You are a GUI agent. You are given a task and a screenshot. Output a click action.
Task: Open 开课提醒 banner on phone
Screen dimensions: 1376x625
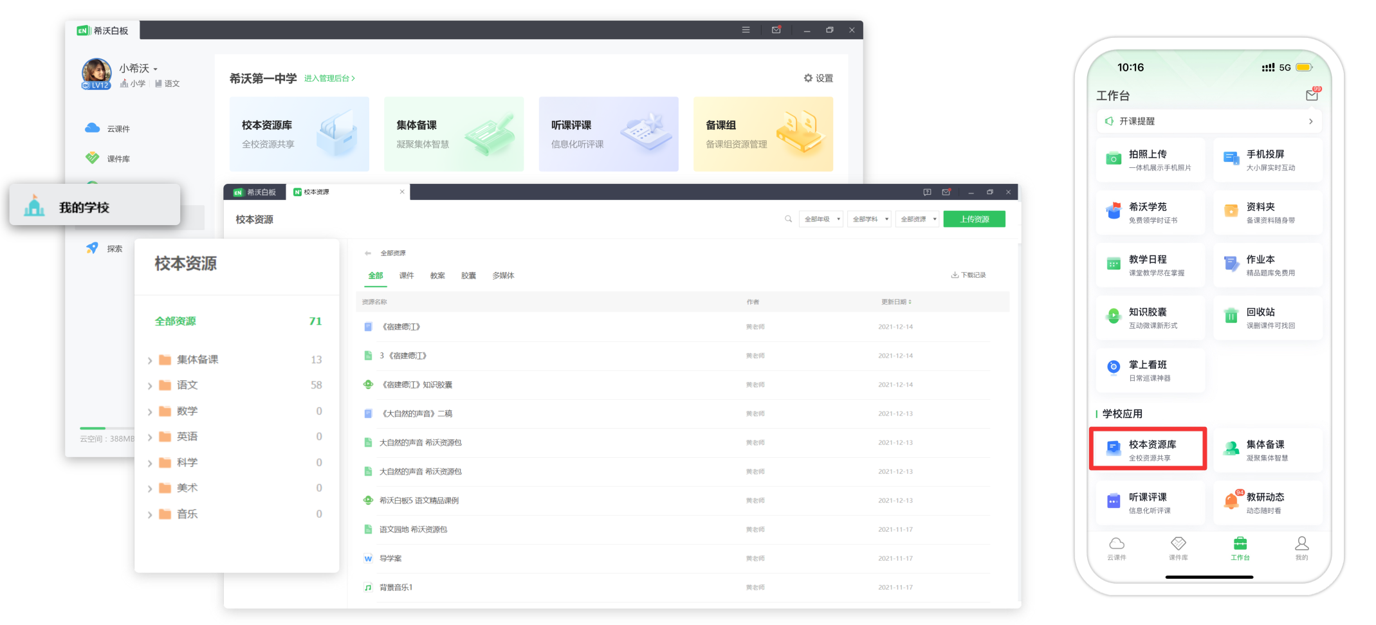[1209, 121]
